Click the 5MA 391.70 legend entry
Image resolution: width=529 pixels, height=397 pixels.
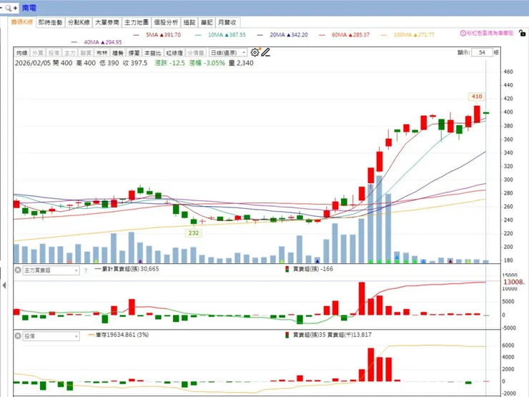click(x=157, y=35)
